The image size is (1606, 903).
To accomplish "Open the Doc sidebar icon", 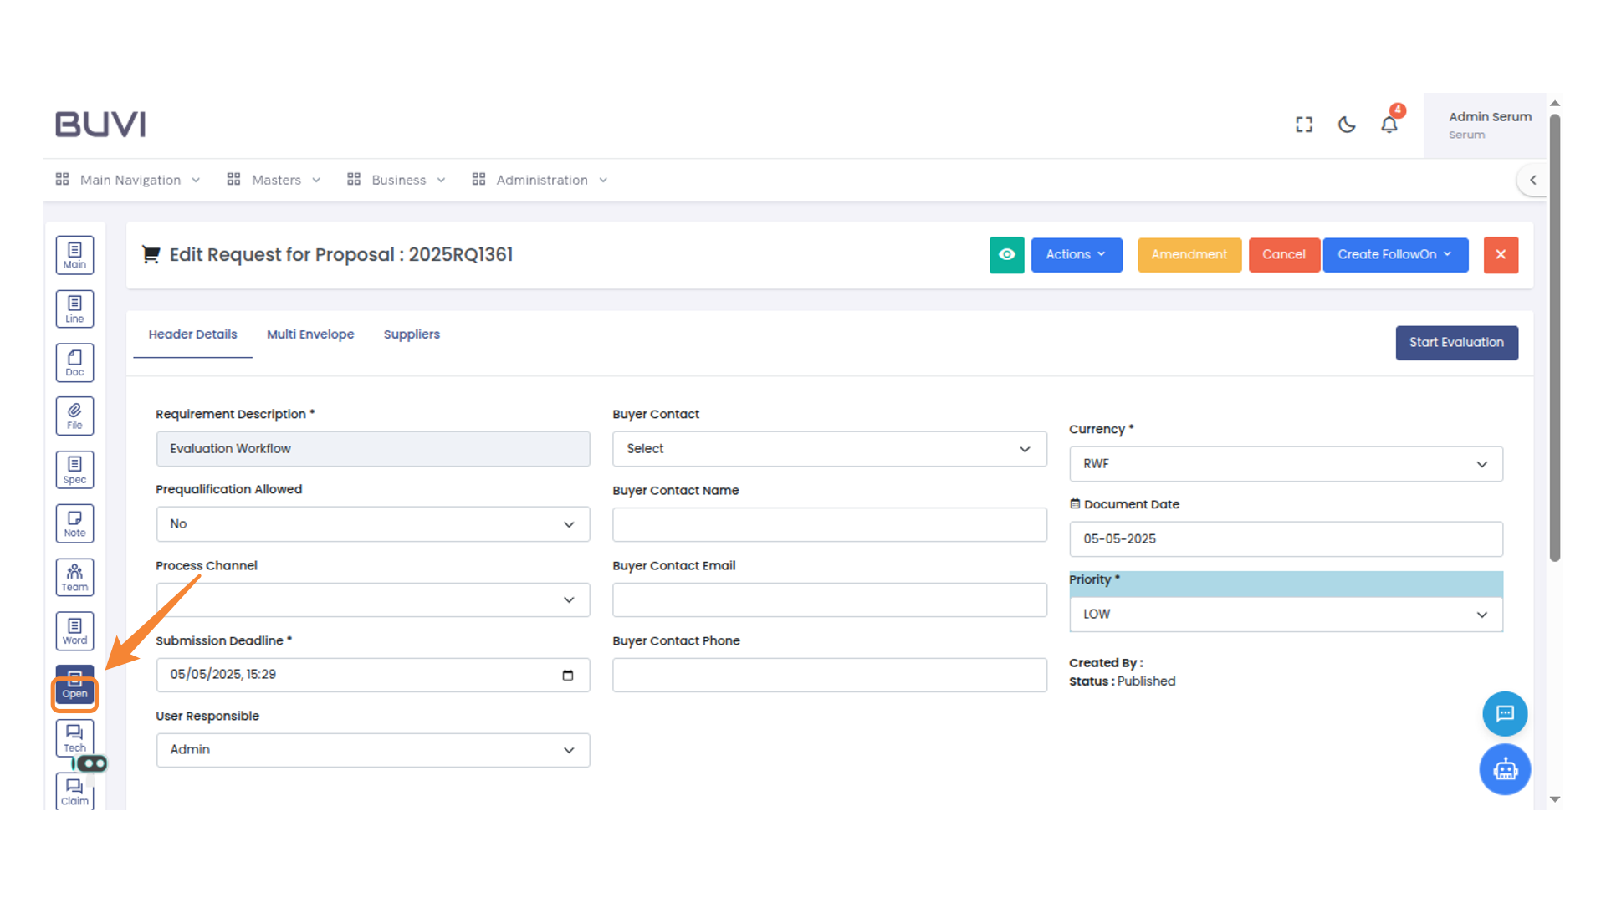I will (74, 362).
